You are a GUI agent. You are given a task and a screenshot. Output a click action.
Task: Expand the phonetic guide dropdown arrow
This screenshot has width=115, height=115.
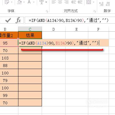(x=46, y=2)
